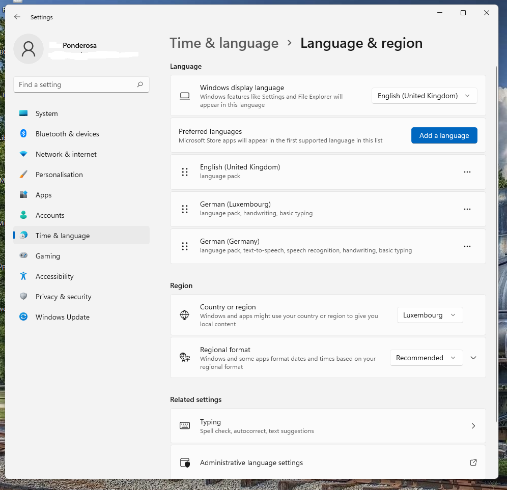The image size is (507, 490).
Task: Select the English (United Kingdom) language row
Action: coord(328,172)
